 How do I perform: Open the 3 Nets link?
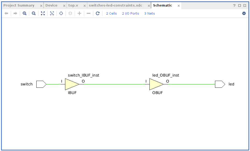[x=149, y=13]
